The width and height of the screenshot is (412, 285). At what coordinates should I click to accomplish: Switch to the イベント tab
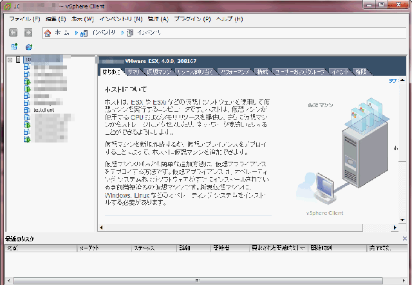(340, 72)
